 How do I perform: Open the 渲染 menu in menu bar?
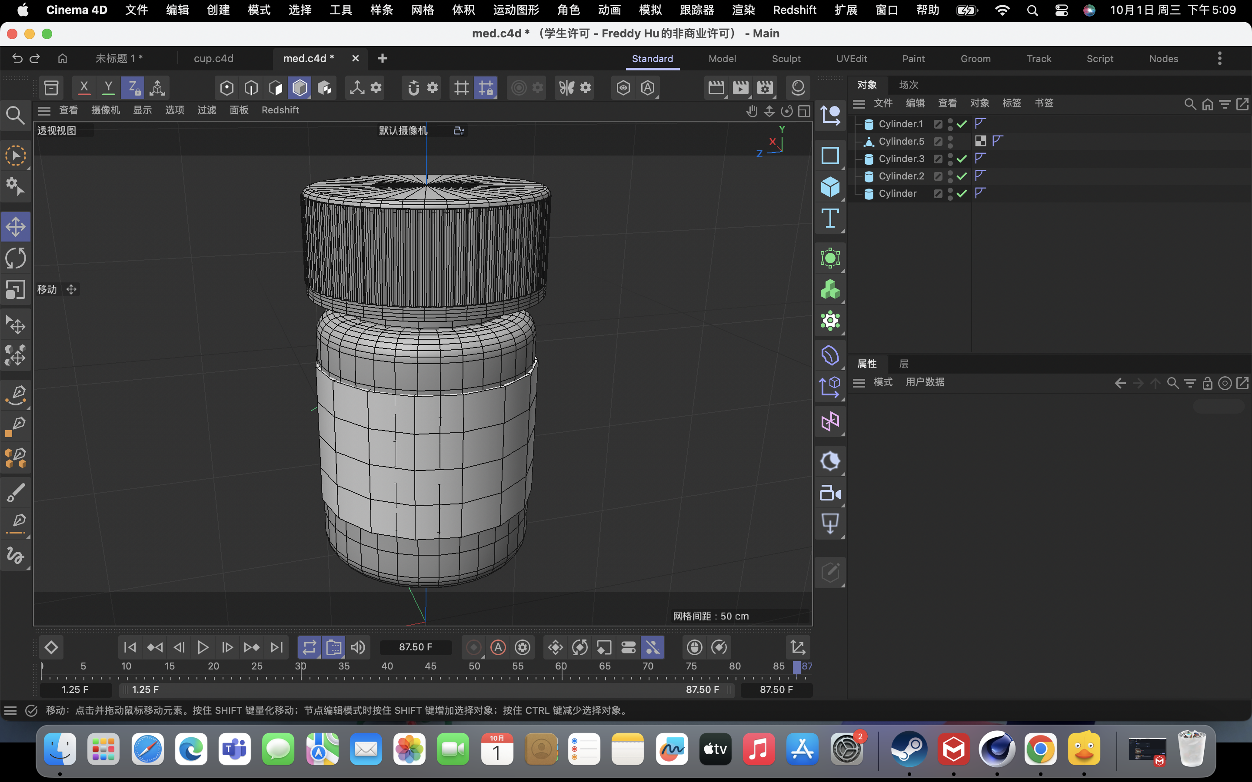click(x=743, y=10)
